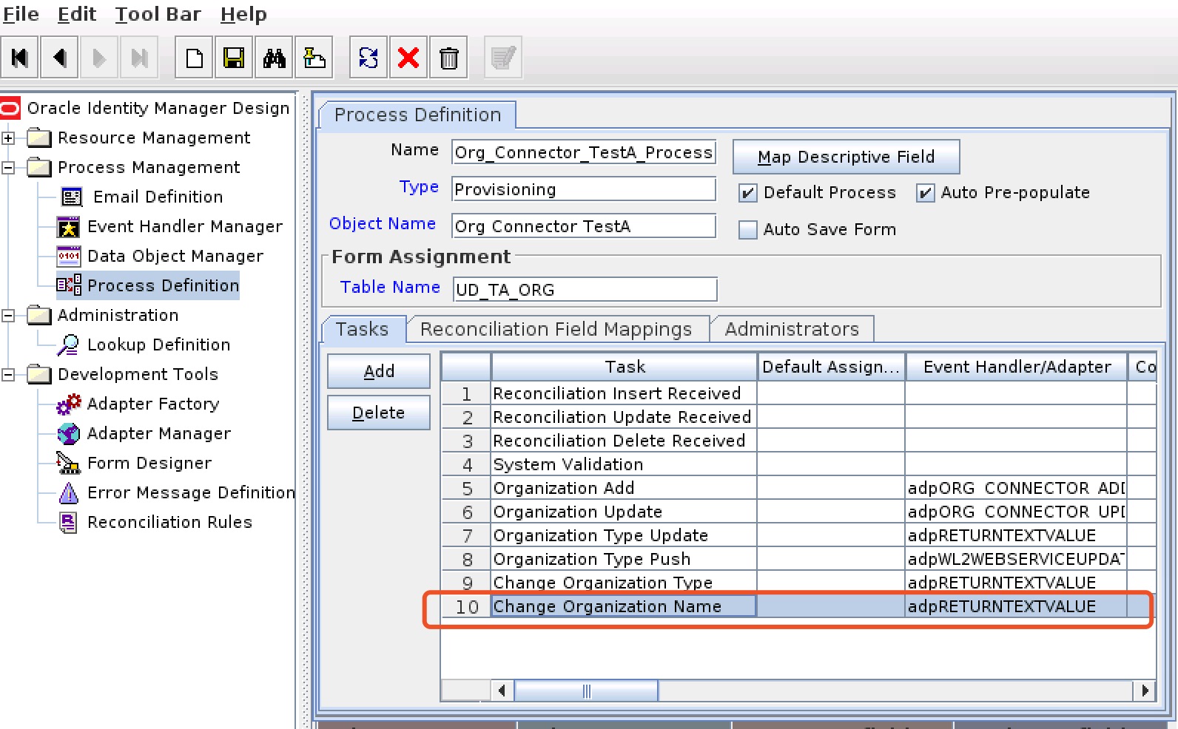Click Process Definition tree icon
The image size is (1178, 729).
(69, 285)
